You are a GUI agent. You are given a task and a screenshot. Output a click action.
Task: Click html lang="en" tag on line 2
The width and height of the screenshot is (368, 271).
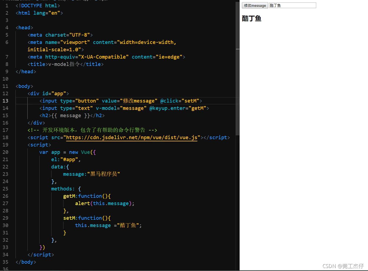point(39,13)
